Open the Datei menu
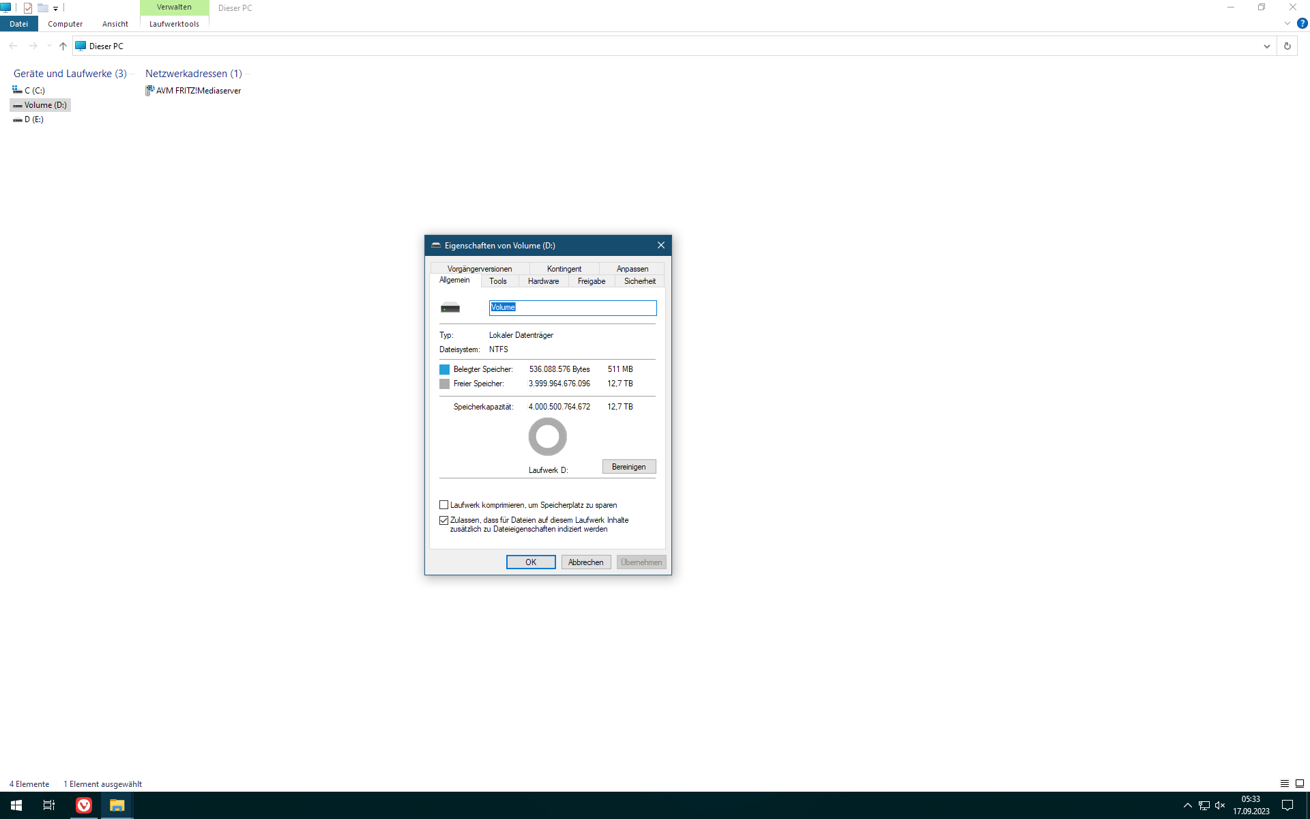The height and width of the screenshot is (819, 1310). pyautogui.click(x=19, y=24)
